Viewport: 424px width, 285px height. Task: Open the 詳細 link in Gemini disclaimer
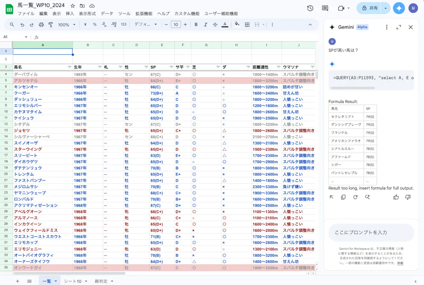click(x=400, y=263)
